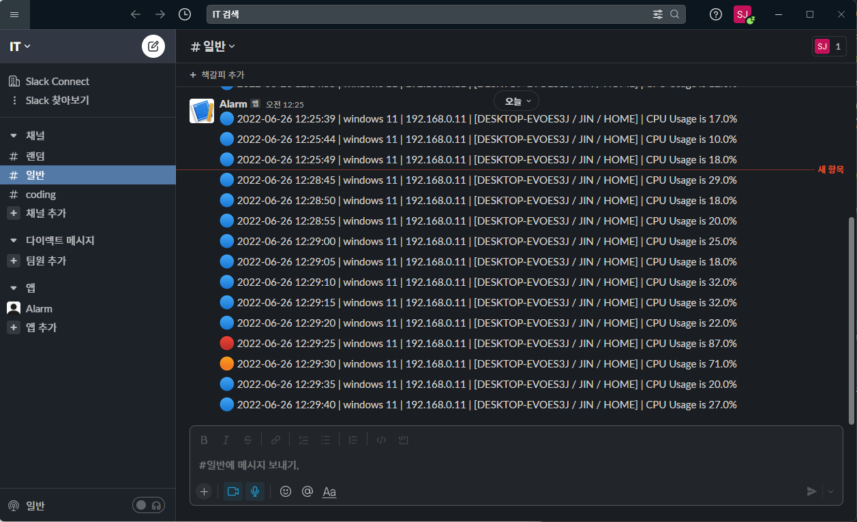The image size is (857, 522).
Task: Open search filter sliders icon
Action: (x=658, y=14)
